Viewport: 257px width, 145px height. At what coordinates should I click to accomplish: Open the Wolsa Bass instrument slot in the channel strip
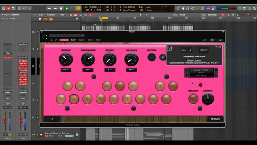click(8, 58)
